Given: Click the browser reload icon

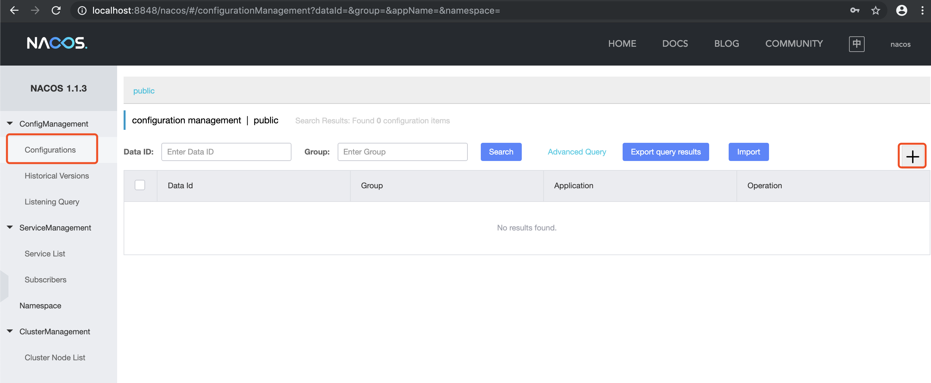Looking at the screenshot, I should click(x=56, y=10).
